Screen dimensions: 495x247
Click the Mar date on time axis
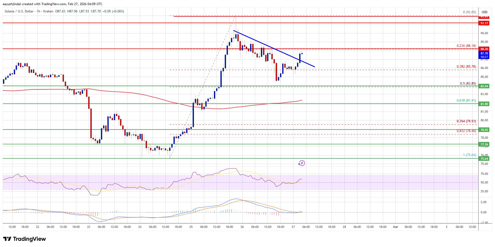pyautogui.click(x=395, y=227)
